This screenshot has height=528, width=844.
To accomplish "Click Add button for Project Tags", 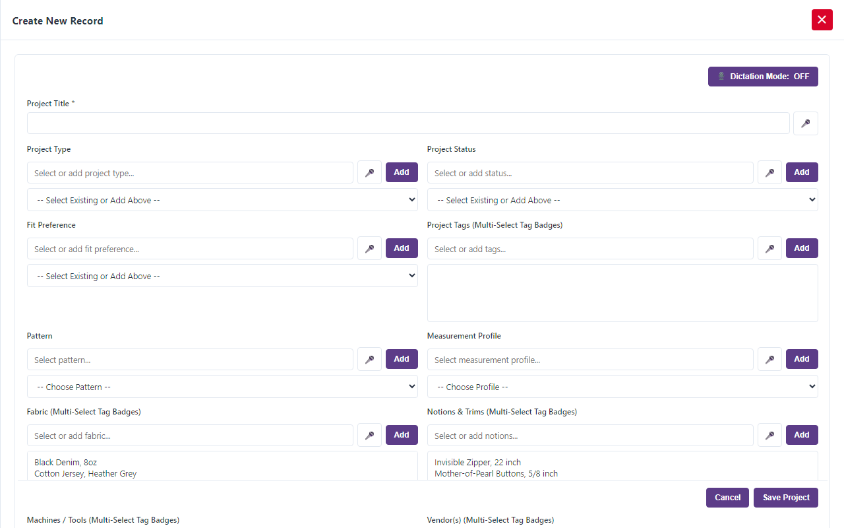I will click(x=802, y=248).
